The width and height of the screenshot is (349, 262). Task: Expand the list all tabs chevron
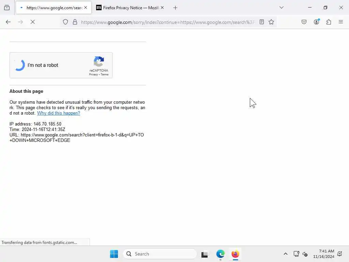click(282, 8)
